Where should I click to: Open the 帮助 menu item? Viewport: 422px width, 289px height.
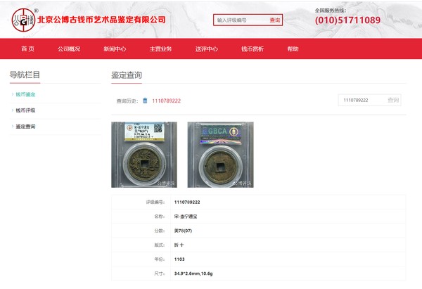(293, 49)
